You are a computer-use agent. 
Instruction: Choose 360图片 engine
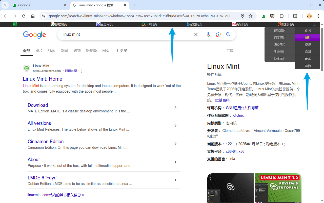280,45
